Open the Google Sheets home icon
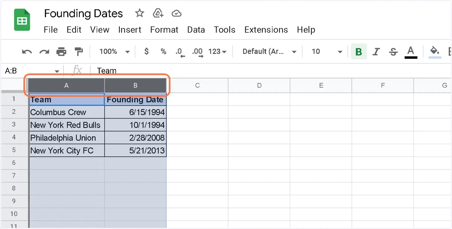 22,20
